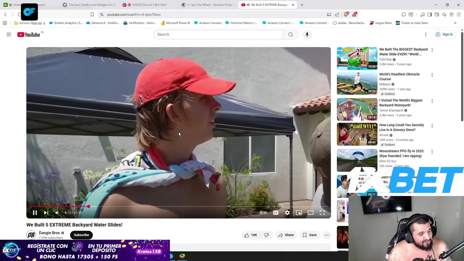Open options for Airrack grocery store video
The image size is (464, 261).
pos(432,126)
